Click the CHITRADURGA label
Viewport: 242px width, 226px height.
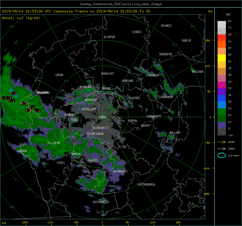(x=146, y=185)
